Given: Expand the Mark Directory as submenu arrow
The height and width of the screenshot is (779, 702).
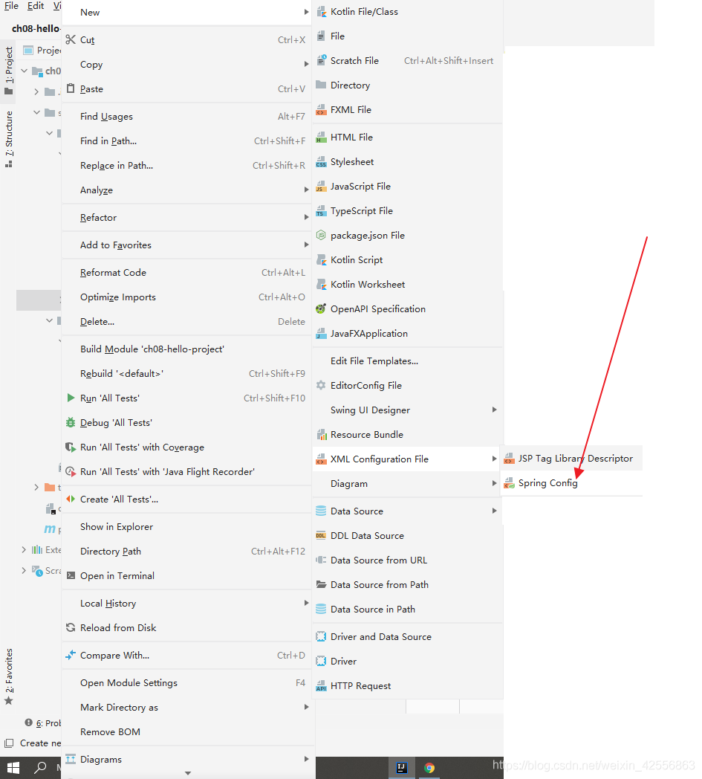Looking at the screenshot, I should point(306,707).
